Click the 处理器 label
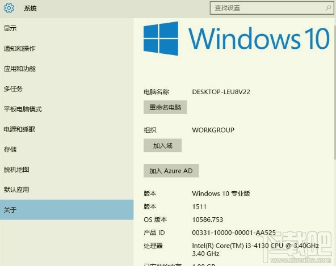Viewport: 336px width, 266px height. pos(153,246)
